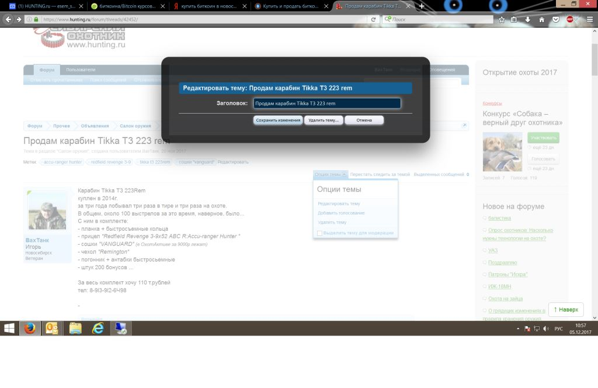The width and height of the screenshot is (598, 388).
Task: Click the browser Back arrow button
Action: pyautogui.click(x=8, y=19)
